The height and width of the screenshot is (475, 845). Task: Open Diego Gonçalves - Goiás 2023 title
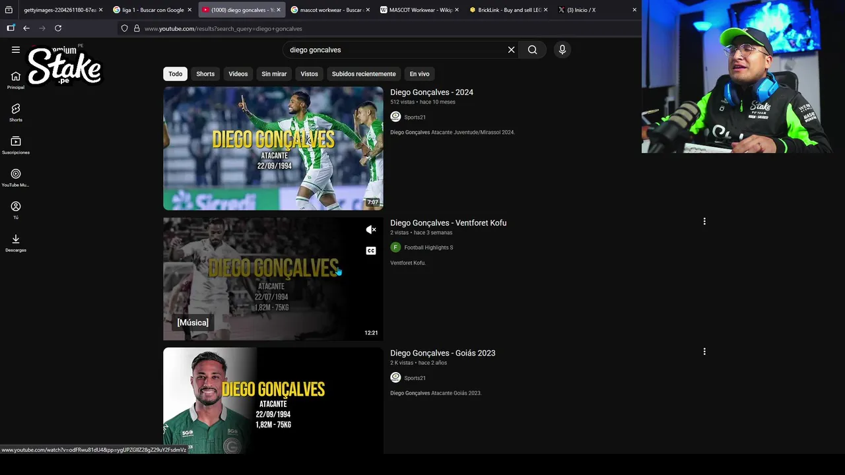(443, 353)
